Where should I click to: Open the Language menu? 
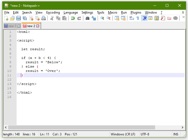tap(71, 12)
